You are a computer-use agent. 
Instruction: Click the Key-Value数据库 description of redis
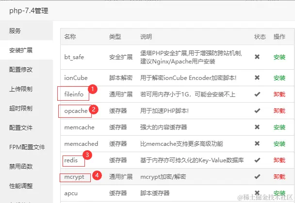192,160
